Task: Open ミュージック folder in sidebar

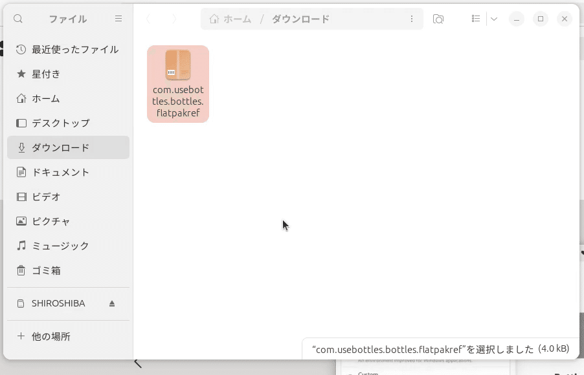Action: (68, 246)
